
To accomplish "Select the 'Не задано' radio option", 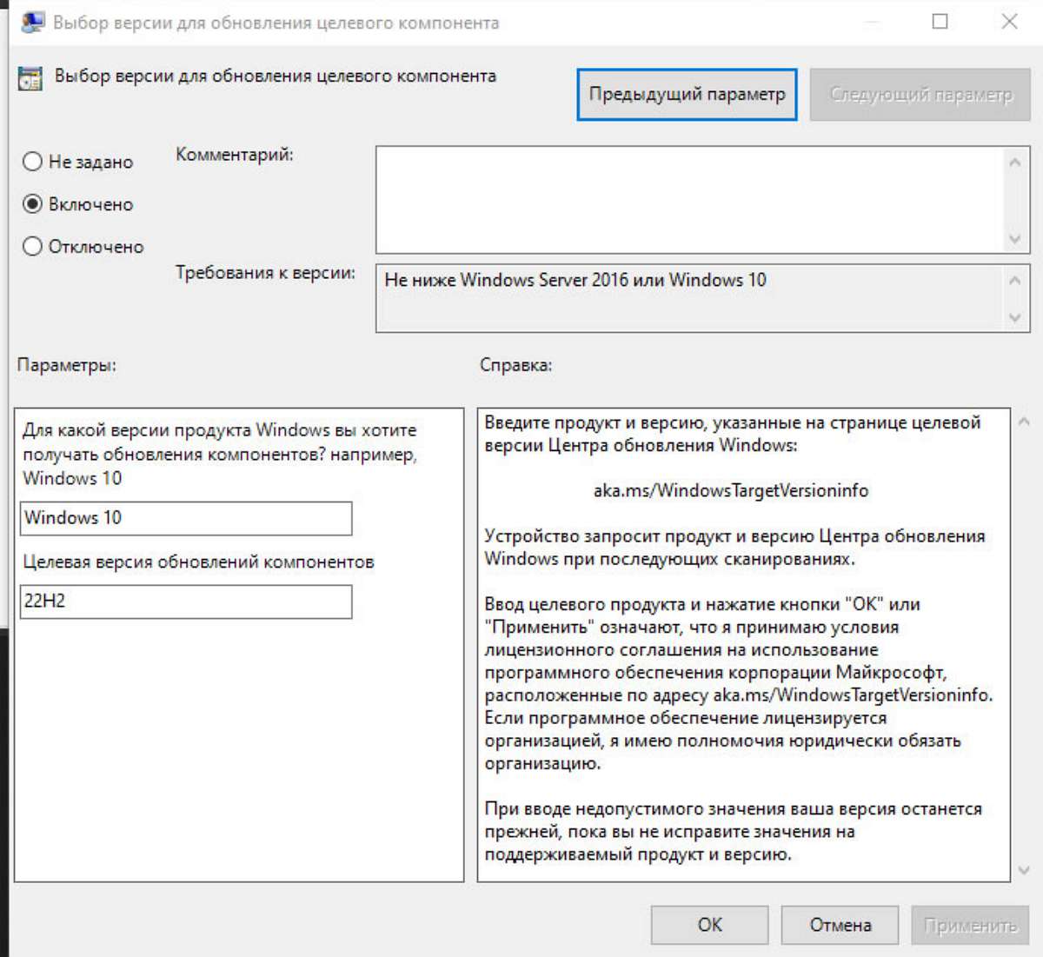I will pos(32,162).
